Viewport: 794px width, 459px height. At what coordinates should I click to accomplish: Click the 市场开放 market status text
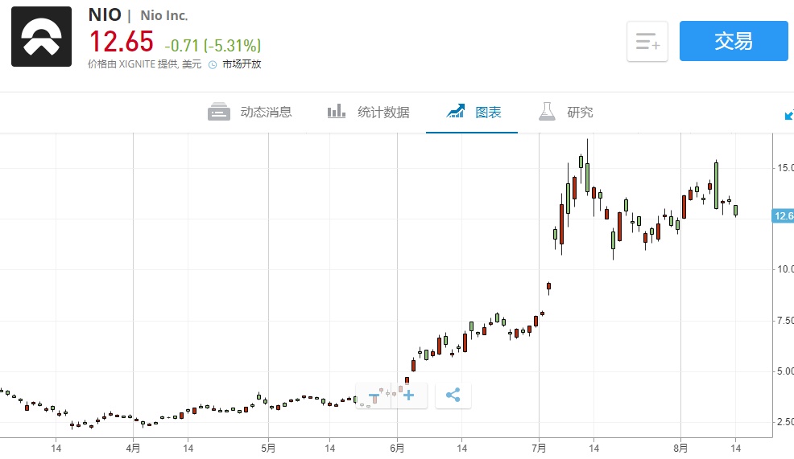pyautogui.click(x=242, y=64)
